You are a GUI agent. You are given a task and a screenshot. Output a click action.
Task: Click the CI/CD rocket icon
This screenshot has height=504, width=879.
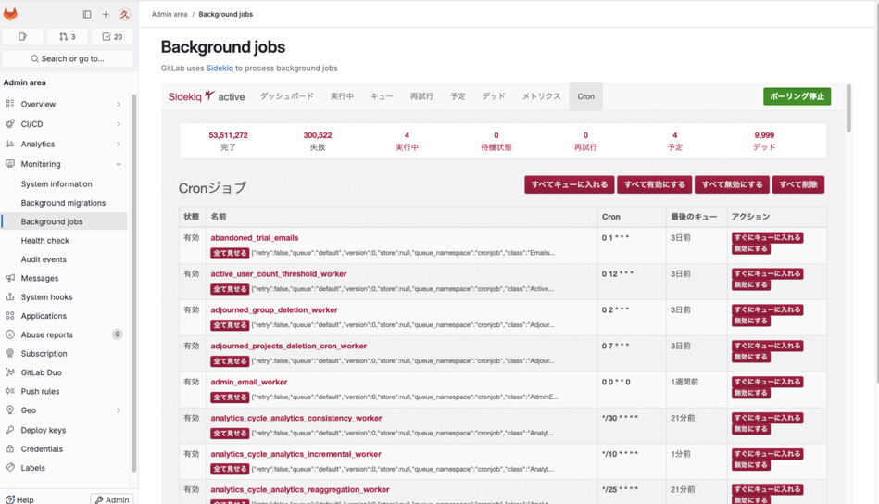coord(9,124)
